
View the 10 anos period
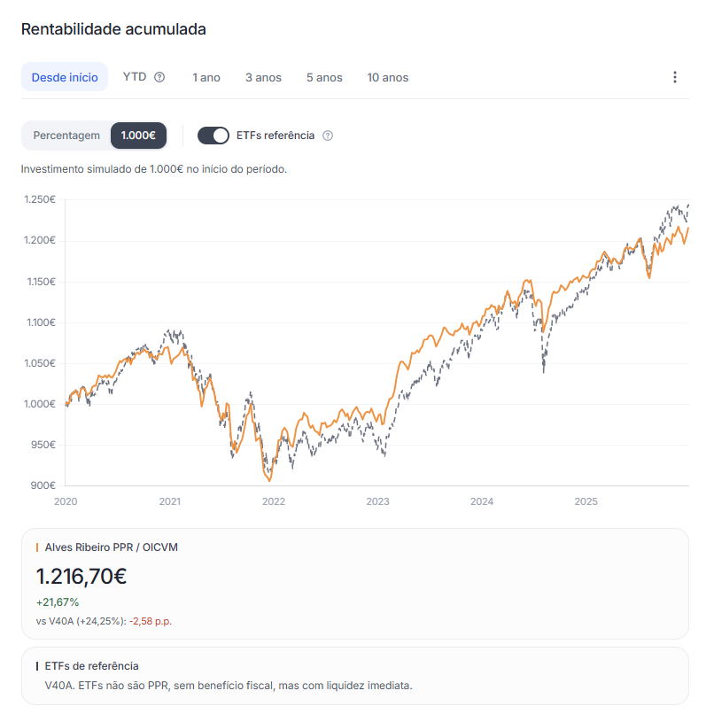click(x=388, y=77)
